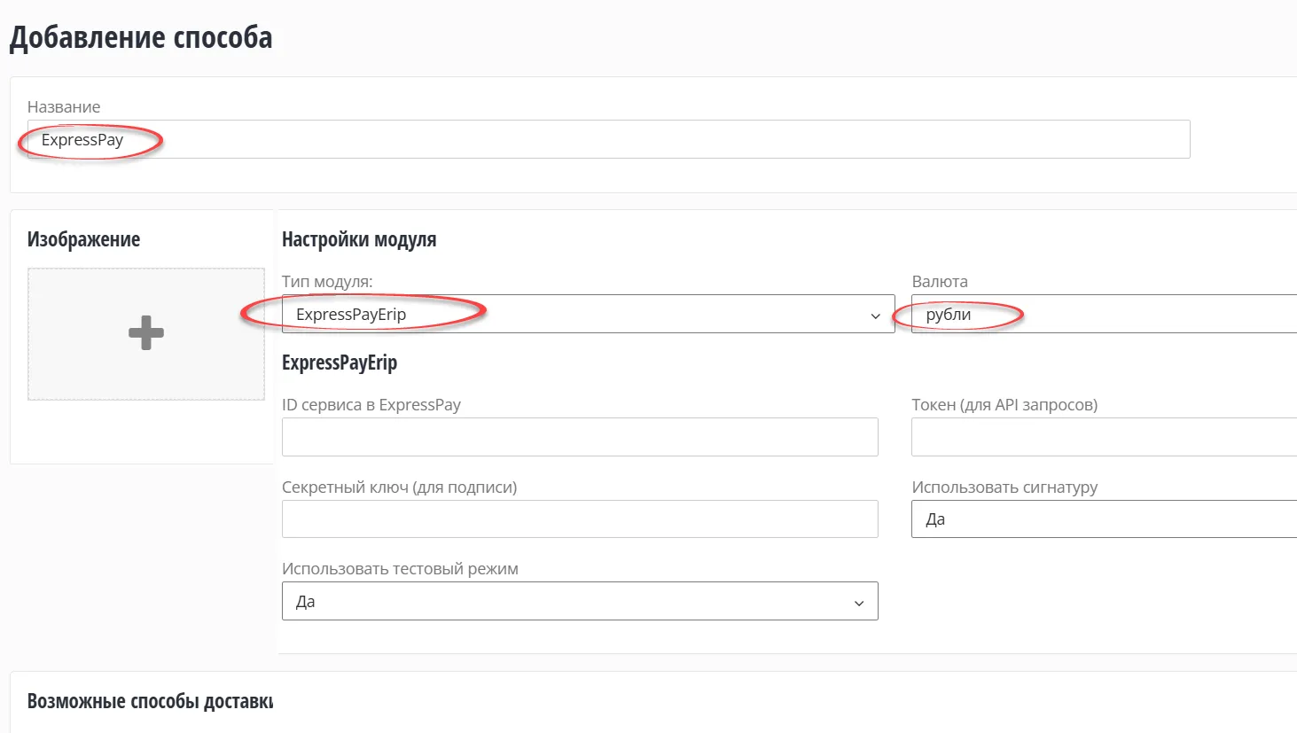Click the ExpressPayErip section title

click(x=340, y=363)
